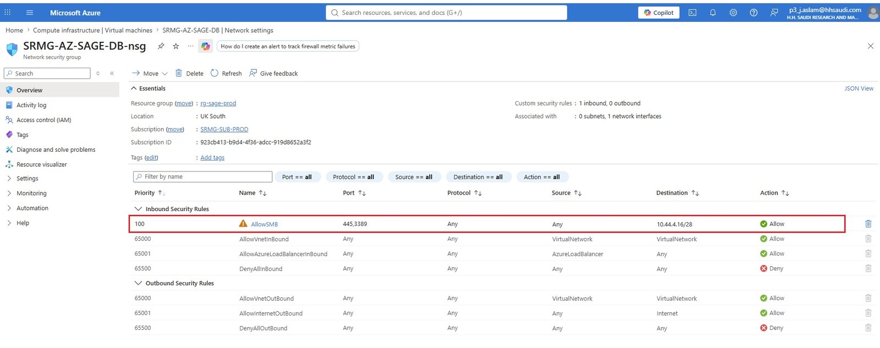Open the rg-sage-prod resource group link

tap(218, 103)
